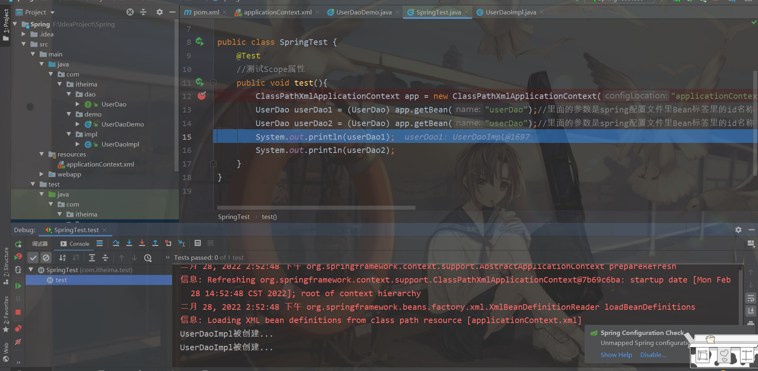The height and width of the screenshot is (371, 758).
Task: Force Step Into with red arrow
Action: (x=142, y=243)
